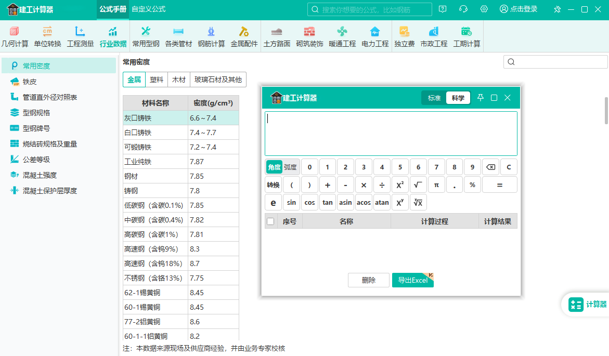Click the 导出Excel export button

coord(412,280)
